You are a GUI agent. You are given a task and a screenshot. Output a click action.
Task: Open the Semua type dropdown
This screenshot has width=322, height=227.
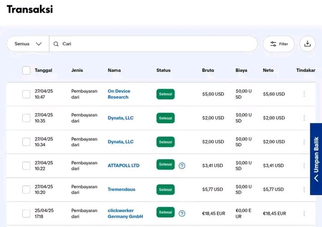[28, 44]
